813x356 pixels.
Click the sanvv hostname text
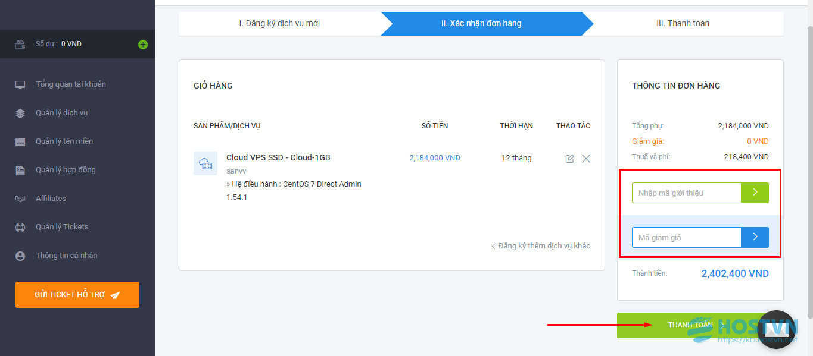pyautogui.click(x=236, y=171)
